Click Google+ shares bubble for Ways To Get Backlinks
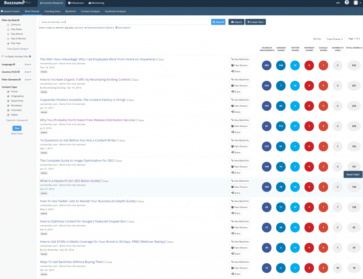The width and height of the screenshot is (363, 279). pyautogui.click(x=323, y=268)
